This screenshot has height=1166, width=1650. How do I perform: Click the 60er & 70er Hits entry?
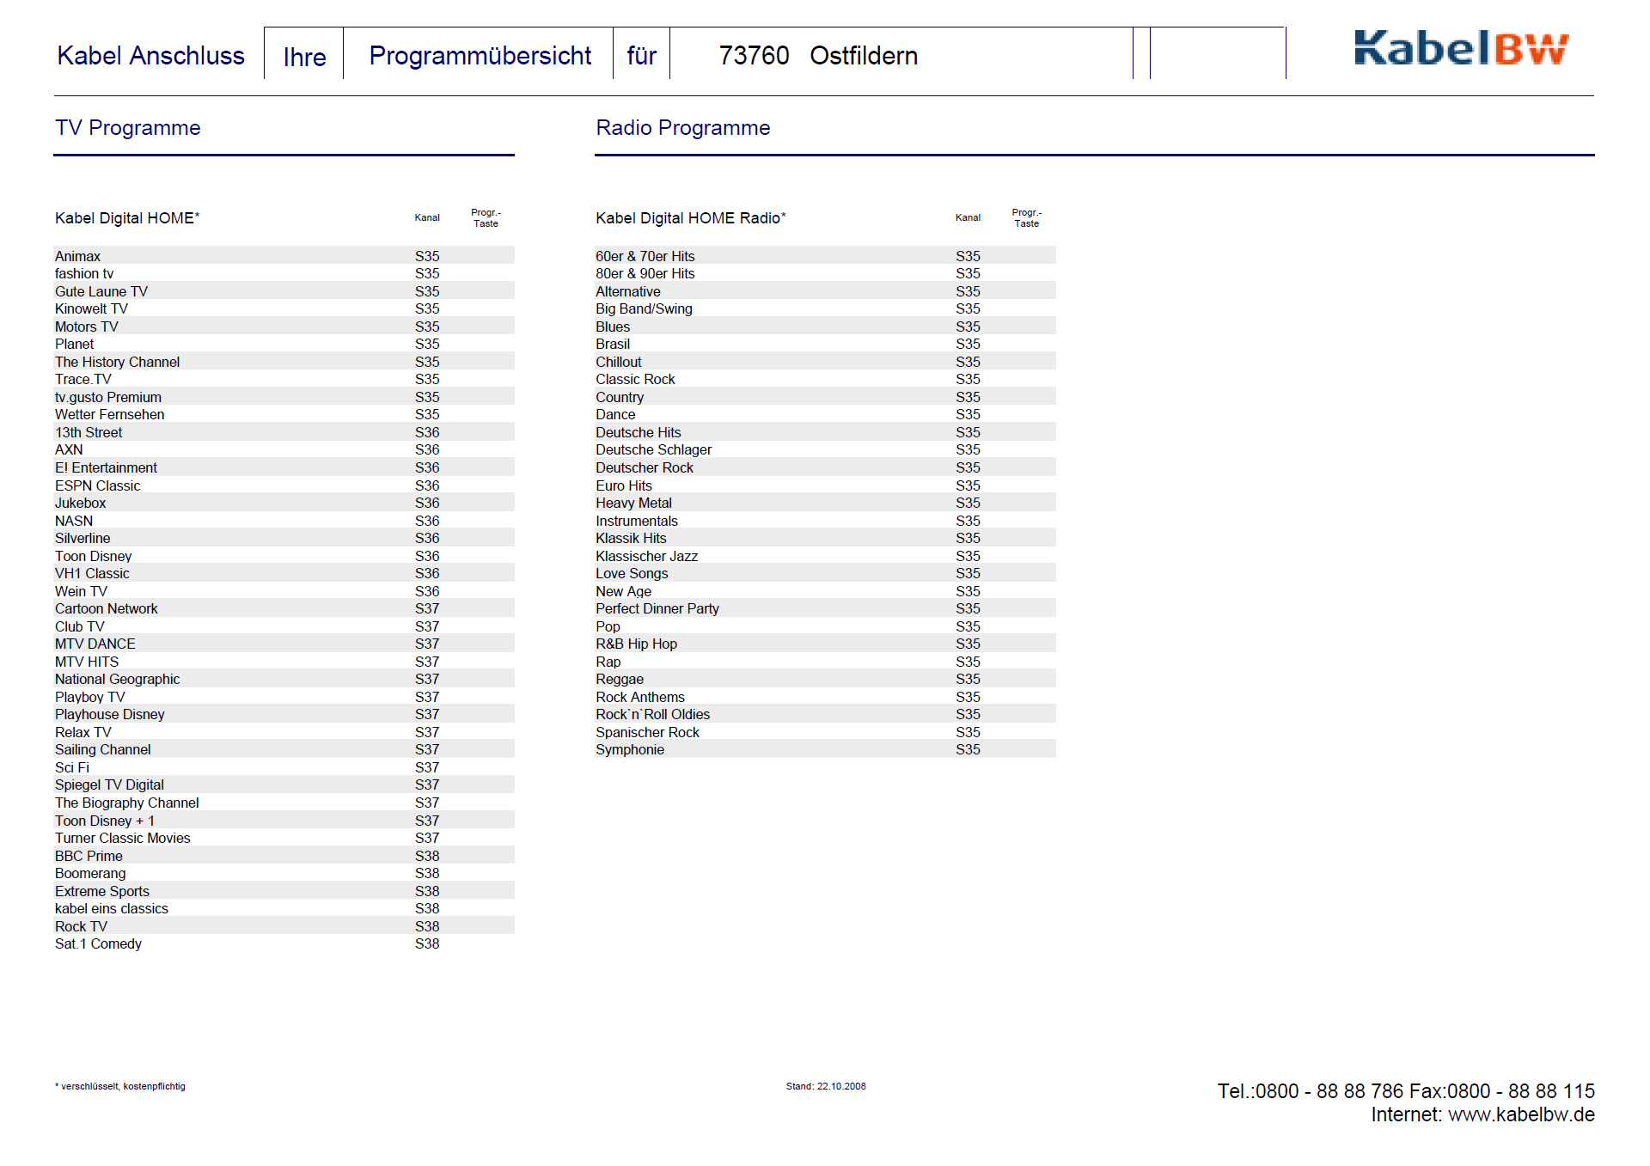(645, 256)
